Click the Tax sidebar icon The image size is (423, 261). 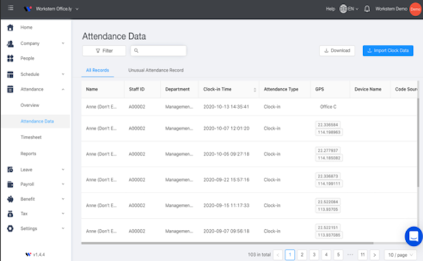click(x=11, y=214)
